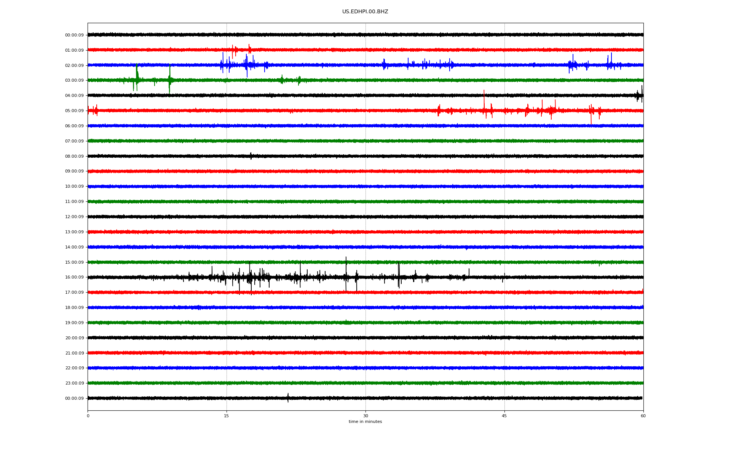The width and height of the screenshot is (731, 456).
Task: Click the 02:00:09 time label
Action: 74,66
